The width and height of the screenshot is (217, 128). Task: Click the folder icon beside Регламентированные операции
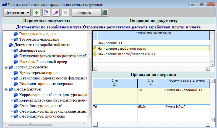point(16,84)
